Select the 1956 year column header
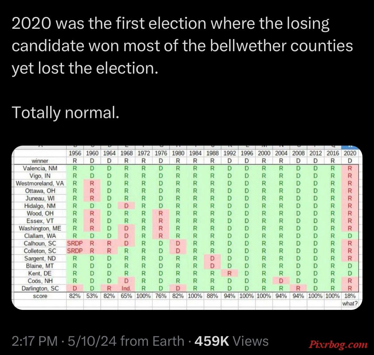The width and height of the screenshot is (374, 355). [x=75, y=153]
